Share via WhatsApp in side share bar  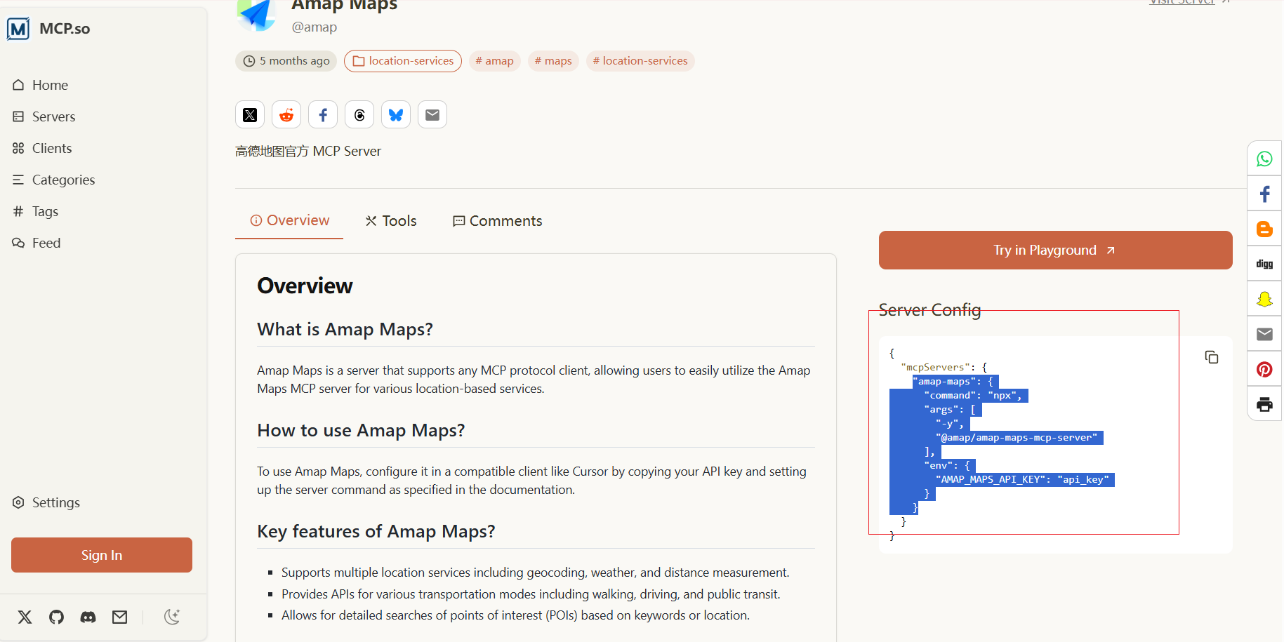[1264, 159]
